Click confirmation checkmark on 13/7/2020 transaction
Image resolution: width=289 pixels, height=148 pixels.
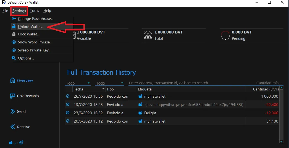(68, 105)
